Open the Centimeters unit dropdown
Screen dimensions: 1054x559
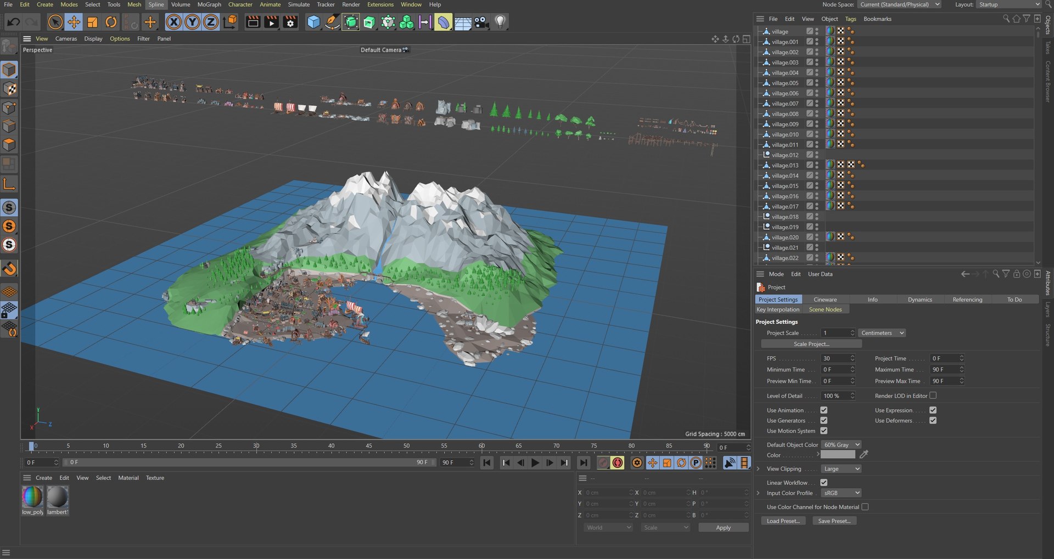point(882,333)
